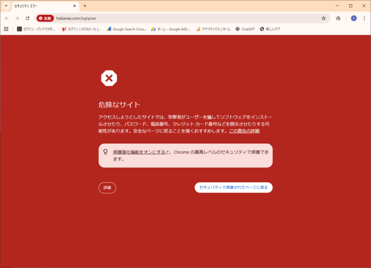Viewport: 371px width, 268px height.
Task: Open the アナリティクス ホーム bookmark
Action: click(x=213, y=29)
